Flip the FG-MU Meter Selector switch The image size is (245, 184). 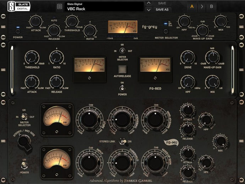click(x=24, y=117)
